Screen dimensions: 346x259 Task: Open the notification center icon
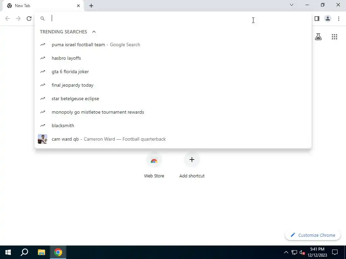pyautogui.click(x=335, y=252)
